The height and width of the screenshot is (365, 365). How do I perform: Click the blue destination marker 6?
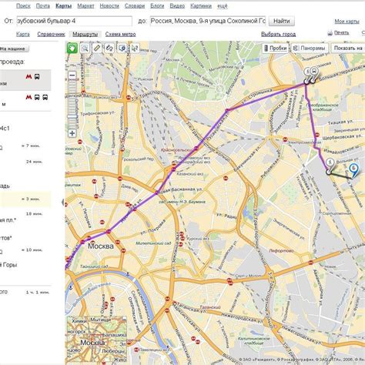point(353,170)
